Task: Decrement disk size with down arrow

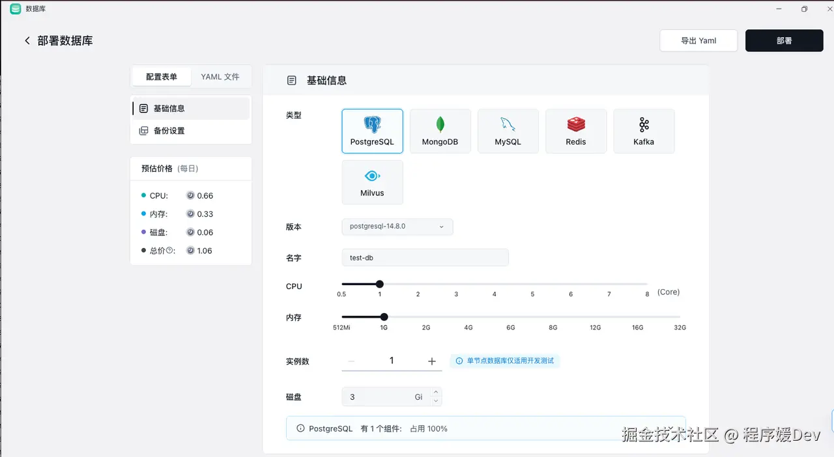Action: pos(436,401)
